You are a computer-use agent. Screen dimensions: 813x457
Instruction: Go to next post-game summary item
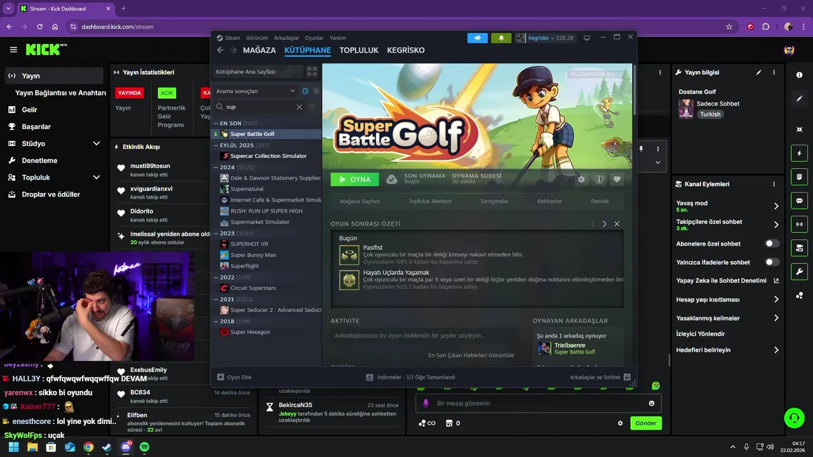tap(604, 224)
